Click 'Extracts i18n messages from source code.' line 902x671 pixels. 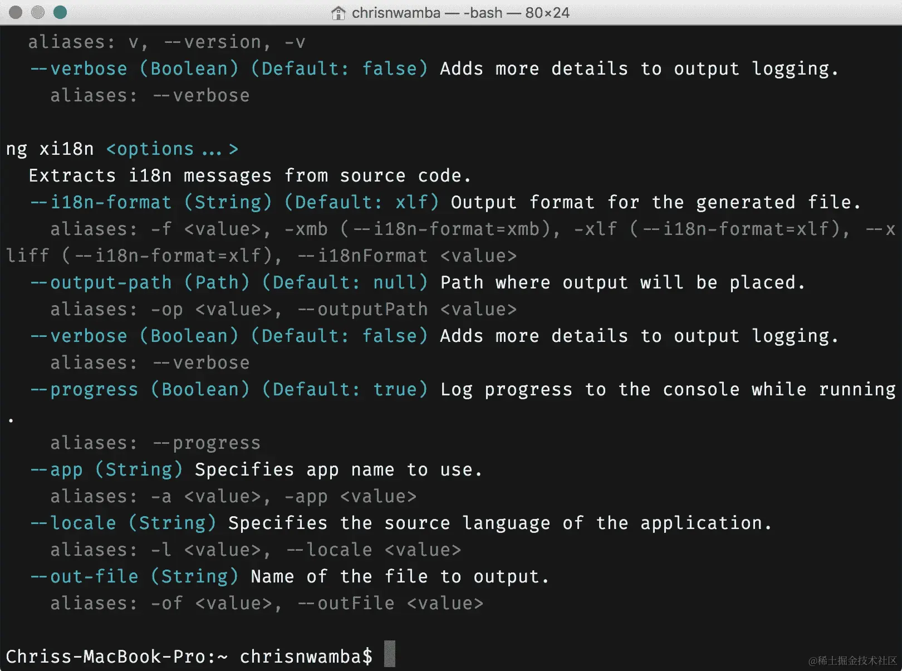click(x=249, y=176)
